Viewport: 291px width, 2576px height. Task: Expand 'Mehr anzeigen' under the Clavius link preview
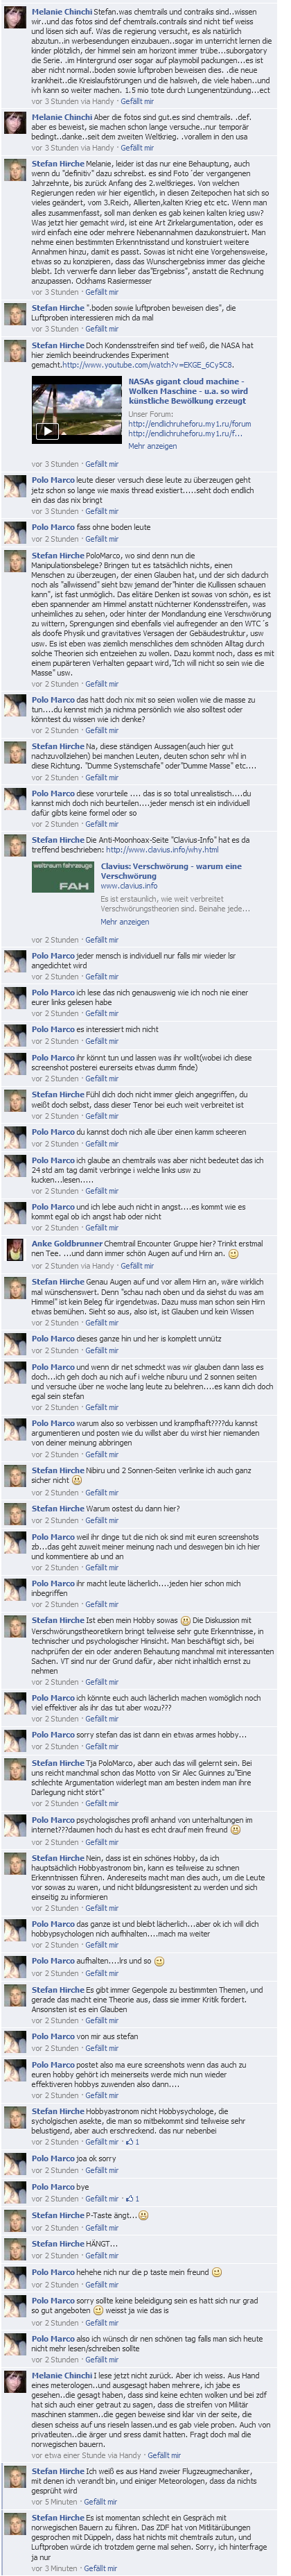tap(124, 921)
